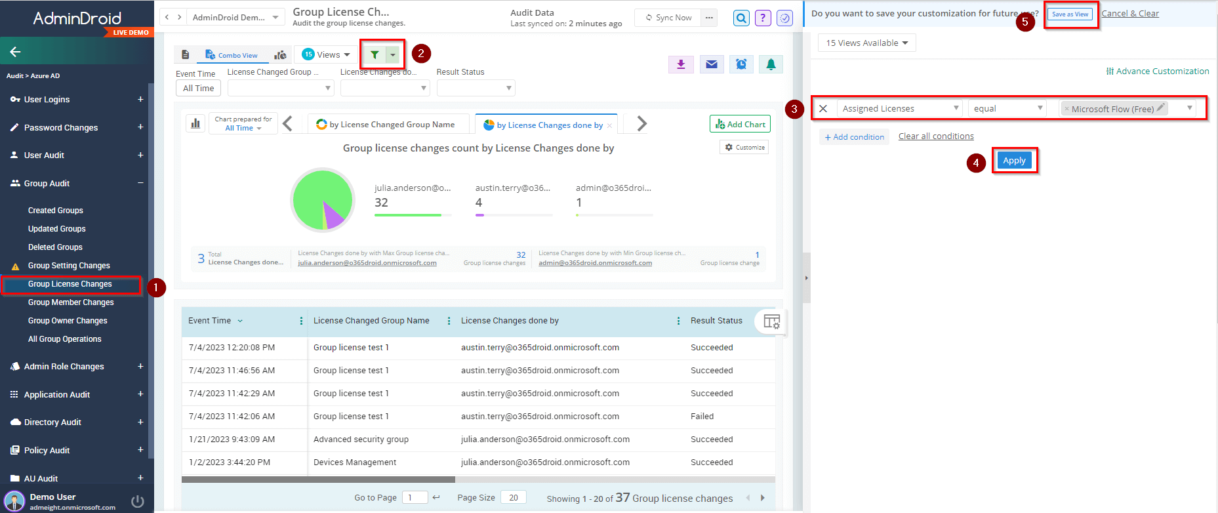The image size is (1218, 513).
Task: Click the Save as View button
Action: pyautogui.click(x=1070, y=14)
